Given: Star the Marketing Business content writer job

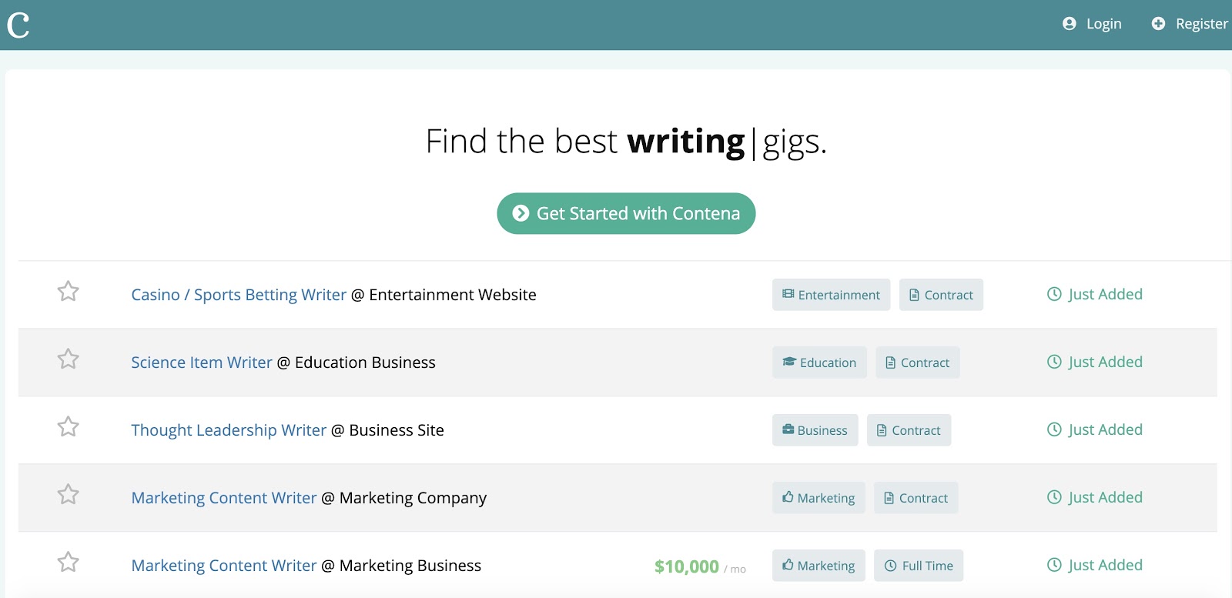Looking at the screenshot, I should pos(69,562).
